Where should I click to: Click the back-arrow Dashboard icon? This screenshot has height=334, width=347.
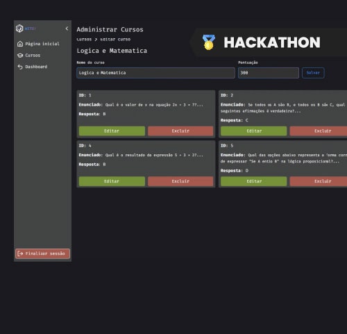20,67
